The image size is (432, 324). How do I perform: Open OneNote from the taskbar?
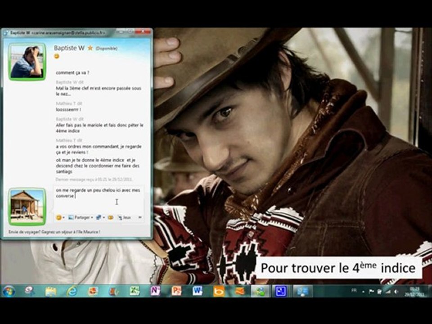pos(155,291)
